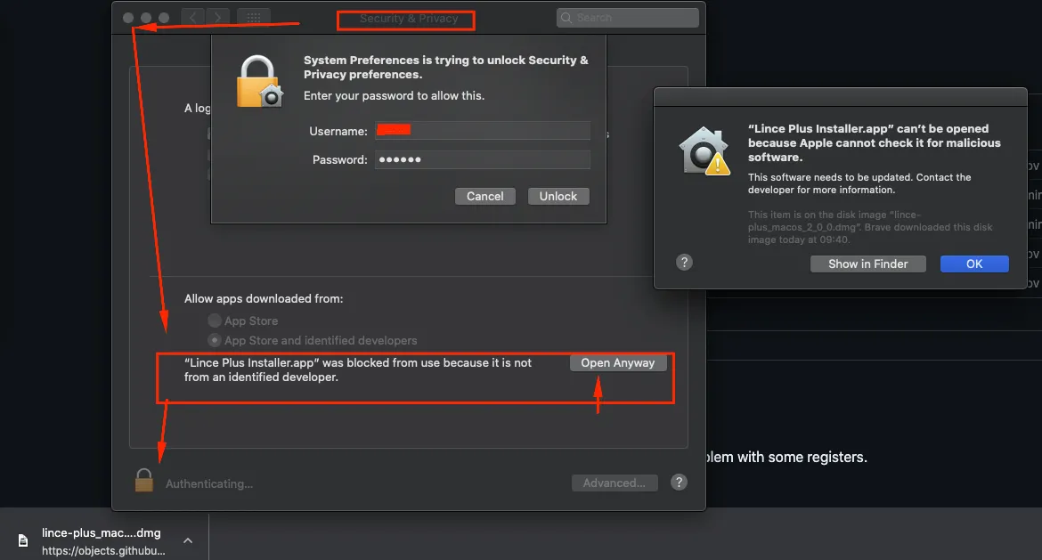Click "Allow apps downloaded from:" label
This screenshot has width=1042, height=560.
[x=264, y=299]
